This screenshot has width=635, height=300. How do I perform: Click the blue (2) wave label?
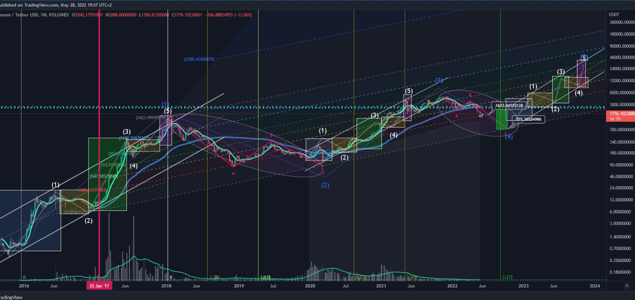[325, 185]
